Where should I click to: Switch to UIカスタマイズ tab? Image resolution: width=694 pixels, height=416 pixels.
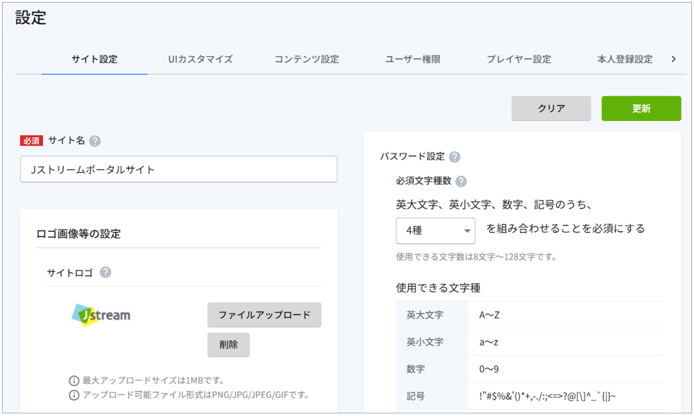[201, 59]
